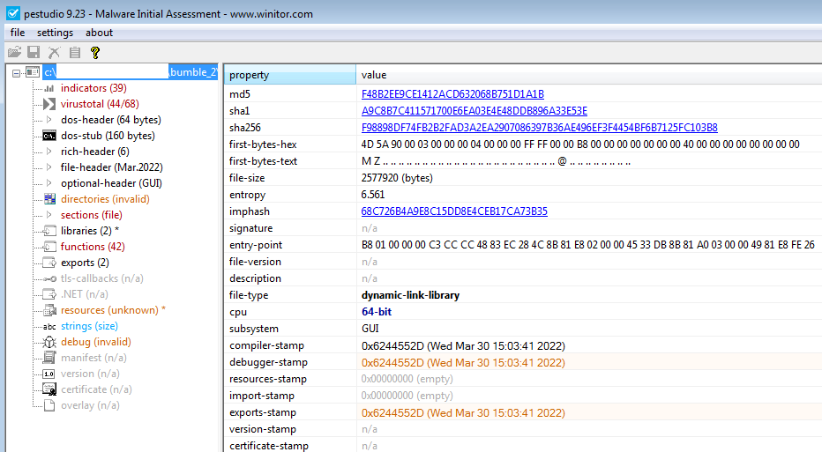Click the abc strings icon
822x452 pixels.
tap(49, 326)
